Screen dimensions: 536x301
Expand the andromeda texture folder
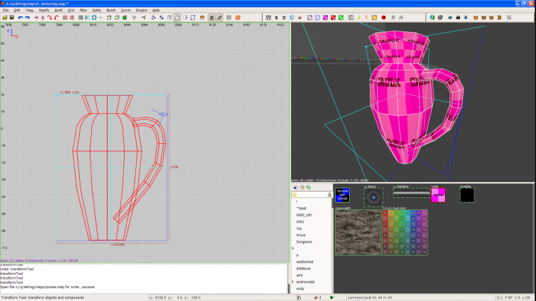click(x=293, y=282)
